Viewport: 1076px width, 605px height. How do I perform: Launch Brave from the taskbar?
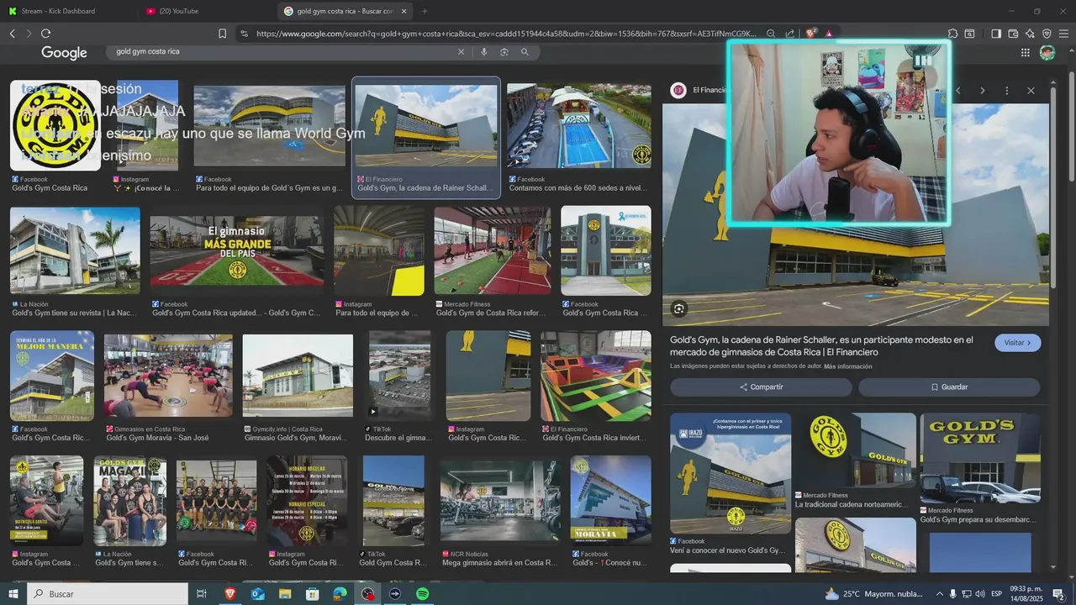coord(230,594)
